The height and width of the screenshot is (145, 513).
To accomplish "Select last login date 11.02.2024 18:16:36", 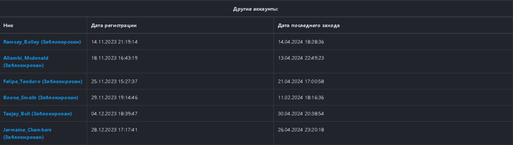I will (301, 97).
